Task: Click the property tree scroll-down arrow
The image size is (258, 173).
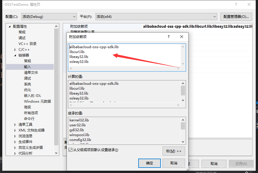Action: 56,153
